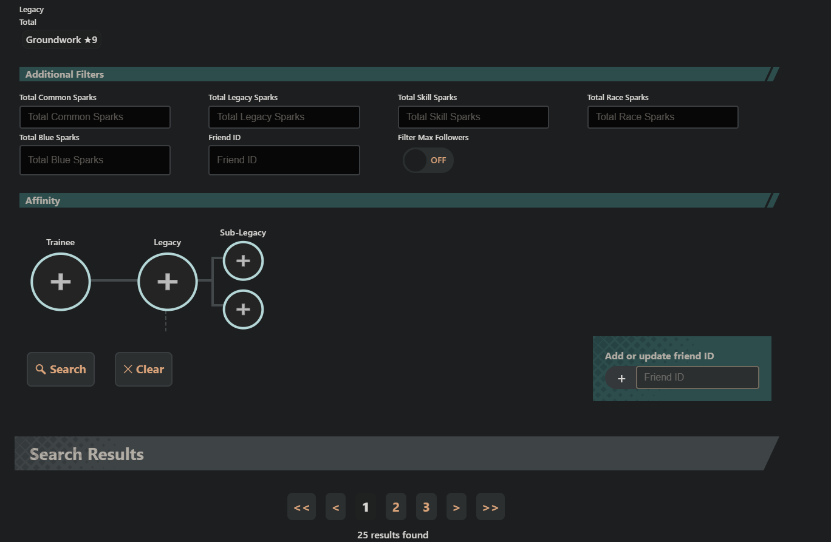
Task: Add a Trainee character to affinity
Action: (x=61, y=282)
